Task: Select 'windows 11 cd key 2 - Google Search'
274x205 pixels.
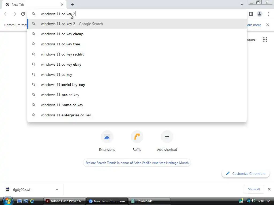Action: click(x=137, y=24)
